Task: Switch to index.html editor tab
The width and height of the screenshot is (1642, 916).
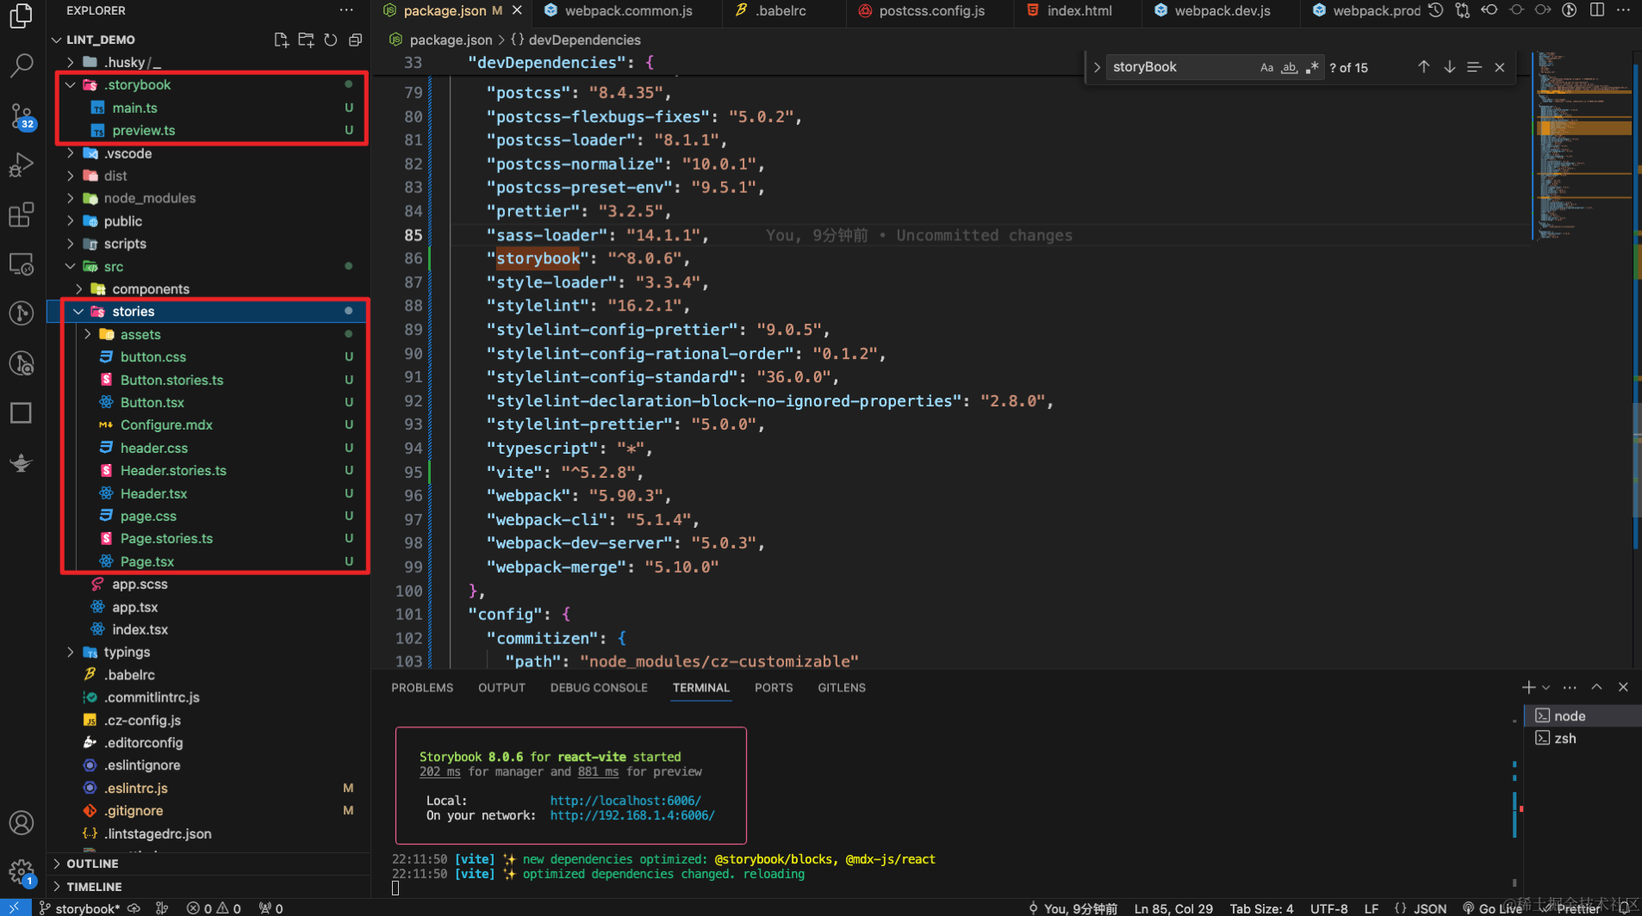Action: (x=1079, y=10)
